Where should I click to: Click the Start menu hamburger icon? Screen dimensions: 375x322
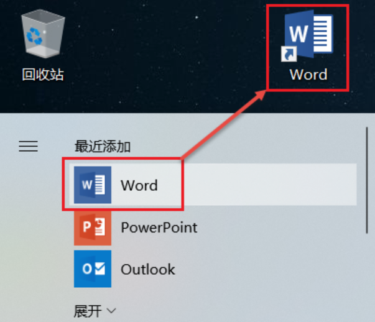[x=28, y=146]
